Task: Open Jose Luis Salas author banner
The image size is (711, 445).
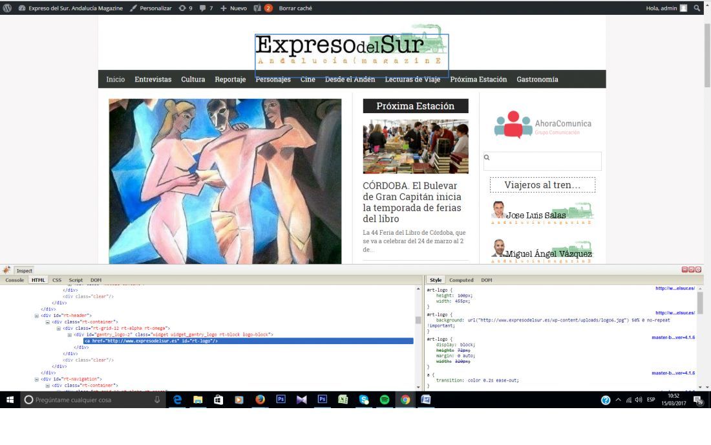Action: (x=542, y=213)
